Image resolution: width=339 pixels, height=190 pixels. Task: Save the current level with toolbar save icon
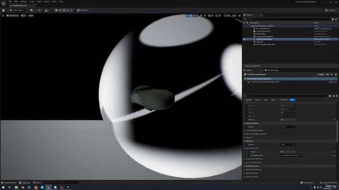pos(4,11)
